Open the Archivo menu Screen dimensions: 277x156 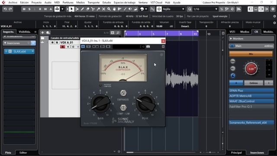(13, 3)
